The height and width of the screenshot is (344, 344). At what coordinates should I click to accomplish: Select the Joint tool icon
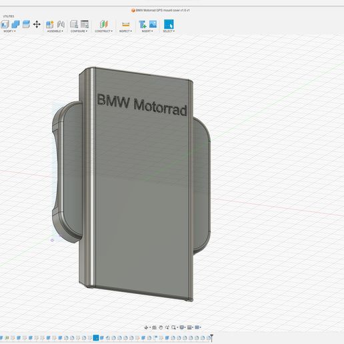[61, 24]
